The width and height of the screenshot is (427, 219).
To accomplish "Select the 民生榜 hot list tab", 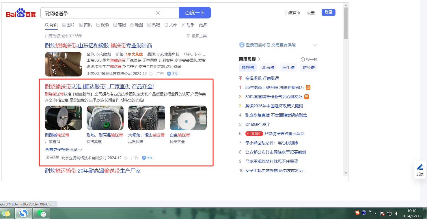I will point(288,68).
